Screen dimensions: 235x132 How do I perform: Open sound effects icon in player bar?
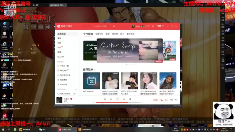point(161,100)
